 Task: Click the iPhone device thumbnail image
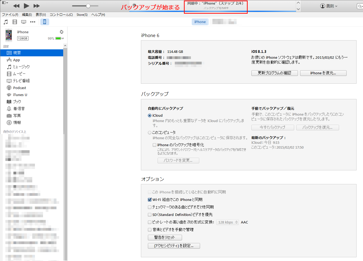click(9, 35)
